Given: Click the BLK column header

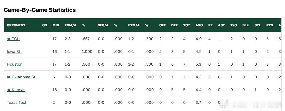Looking at the screenshot, I should [x=246, y=25].
